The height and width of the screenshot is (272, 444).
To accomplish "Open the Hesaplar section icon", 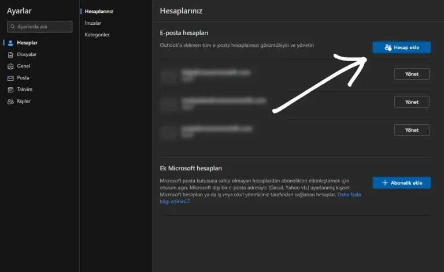I will click(x=10, y=43).
